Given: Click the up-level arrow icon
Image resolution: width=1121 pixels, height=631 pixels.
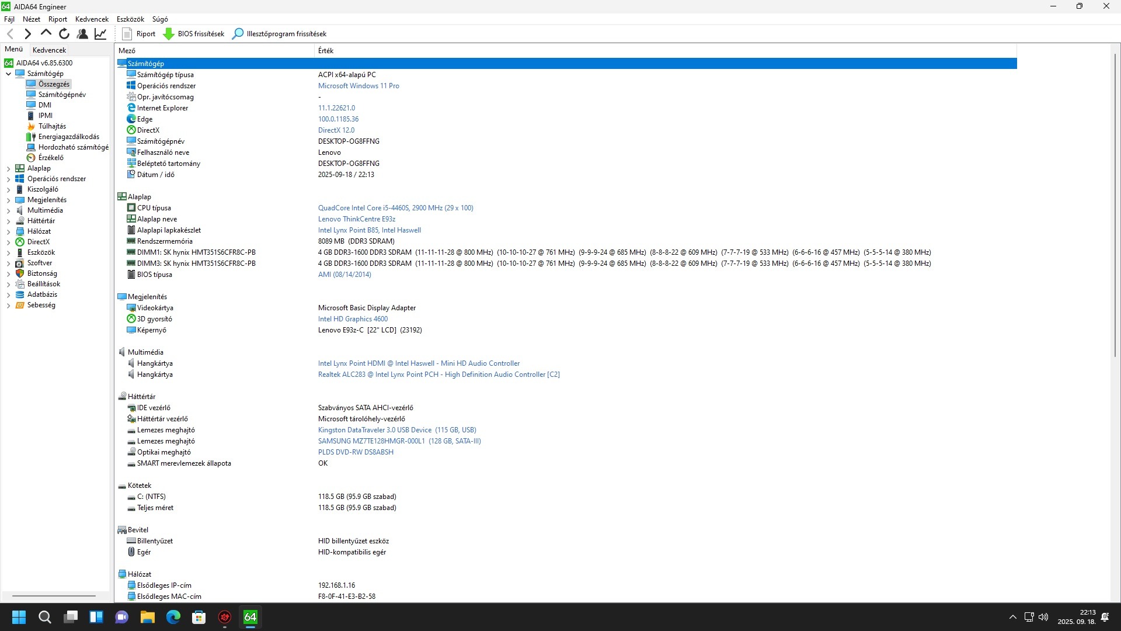Looking at the screenshot, I should pos(46,33).
